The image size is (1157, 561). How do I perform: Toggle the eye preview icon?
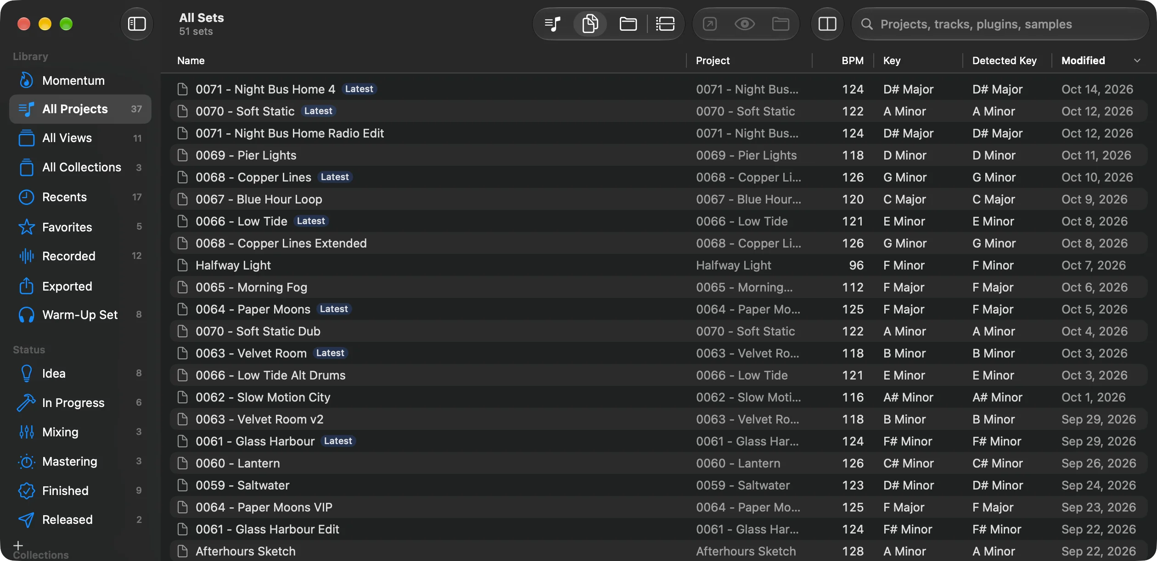click(x=744, y=24)
